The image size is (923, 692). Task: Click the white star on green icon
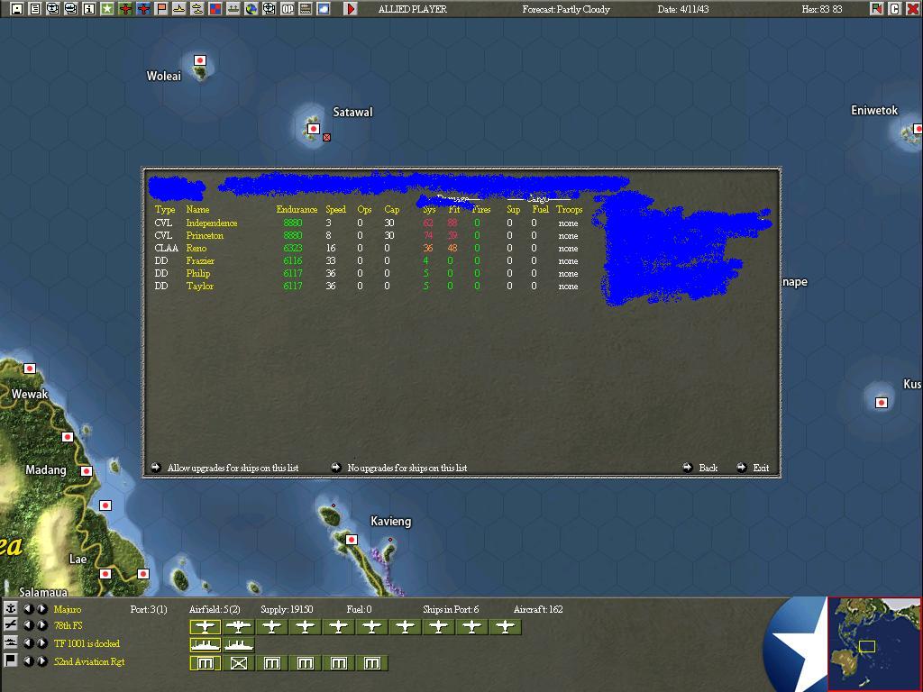click(107, 9)
